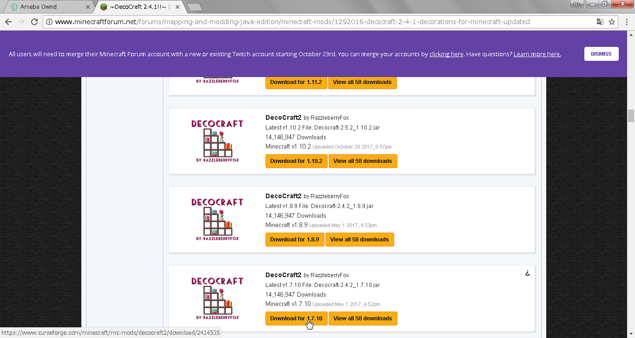Go back with the browser back arrow
The image size is (635, 338).
[x=8, y=22]
